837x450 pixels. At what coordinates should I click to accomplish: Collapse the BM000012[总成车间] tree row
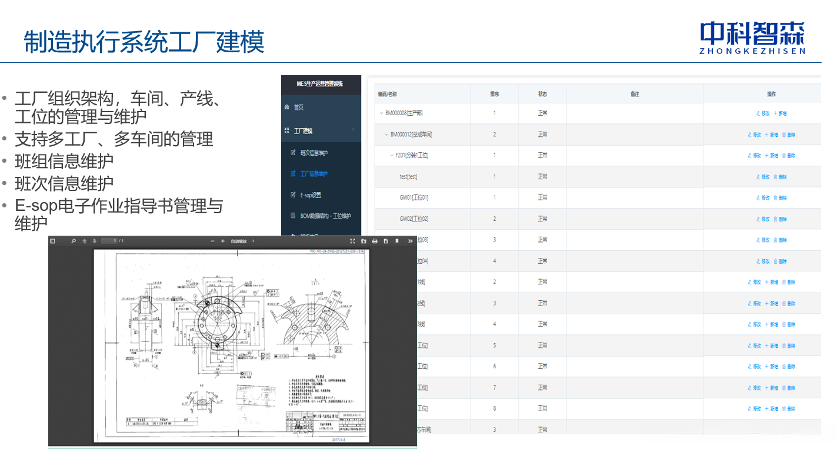[386, 135]
